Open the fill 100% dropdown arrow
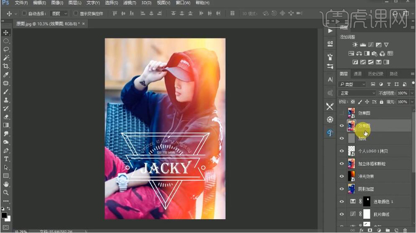Screen dimensions: 416x233 click(x=412, y=102)
